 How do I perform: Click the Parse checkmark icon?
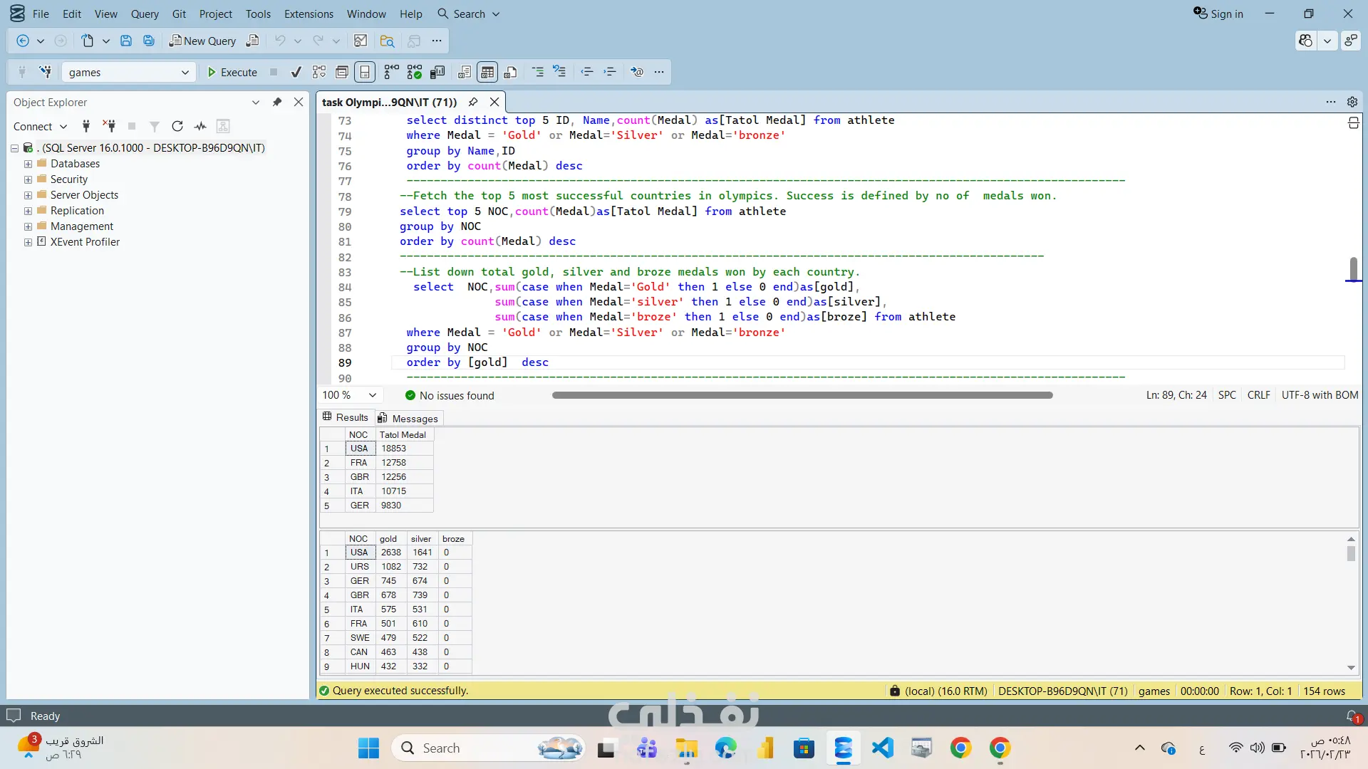pos(296,72)
